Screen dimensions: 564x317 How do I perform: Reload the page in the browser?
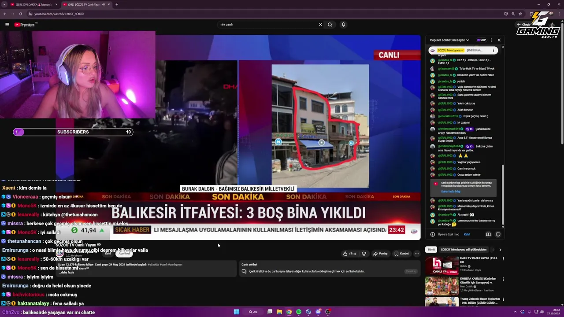point(20,14)
